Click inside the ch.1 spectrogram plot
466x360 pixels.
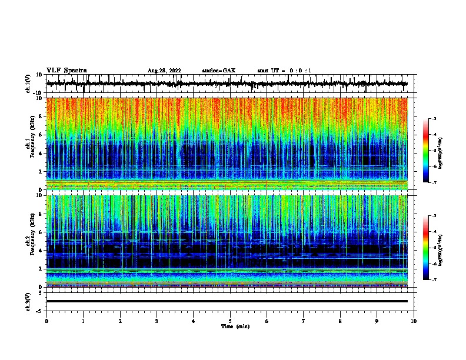point(227,144)
